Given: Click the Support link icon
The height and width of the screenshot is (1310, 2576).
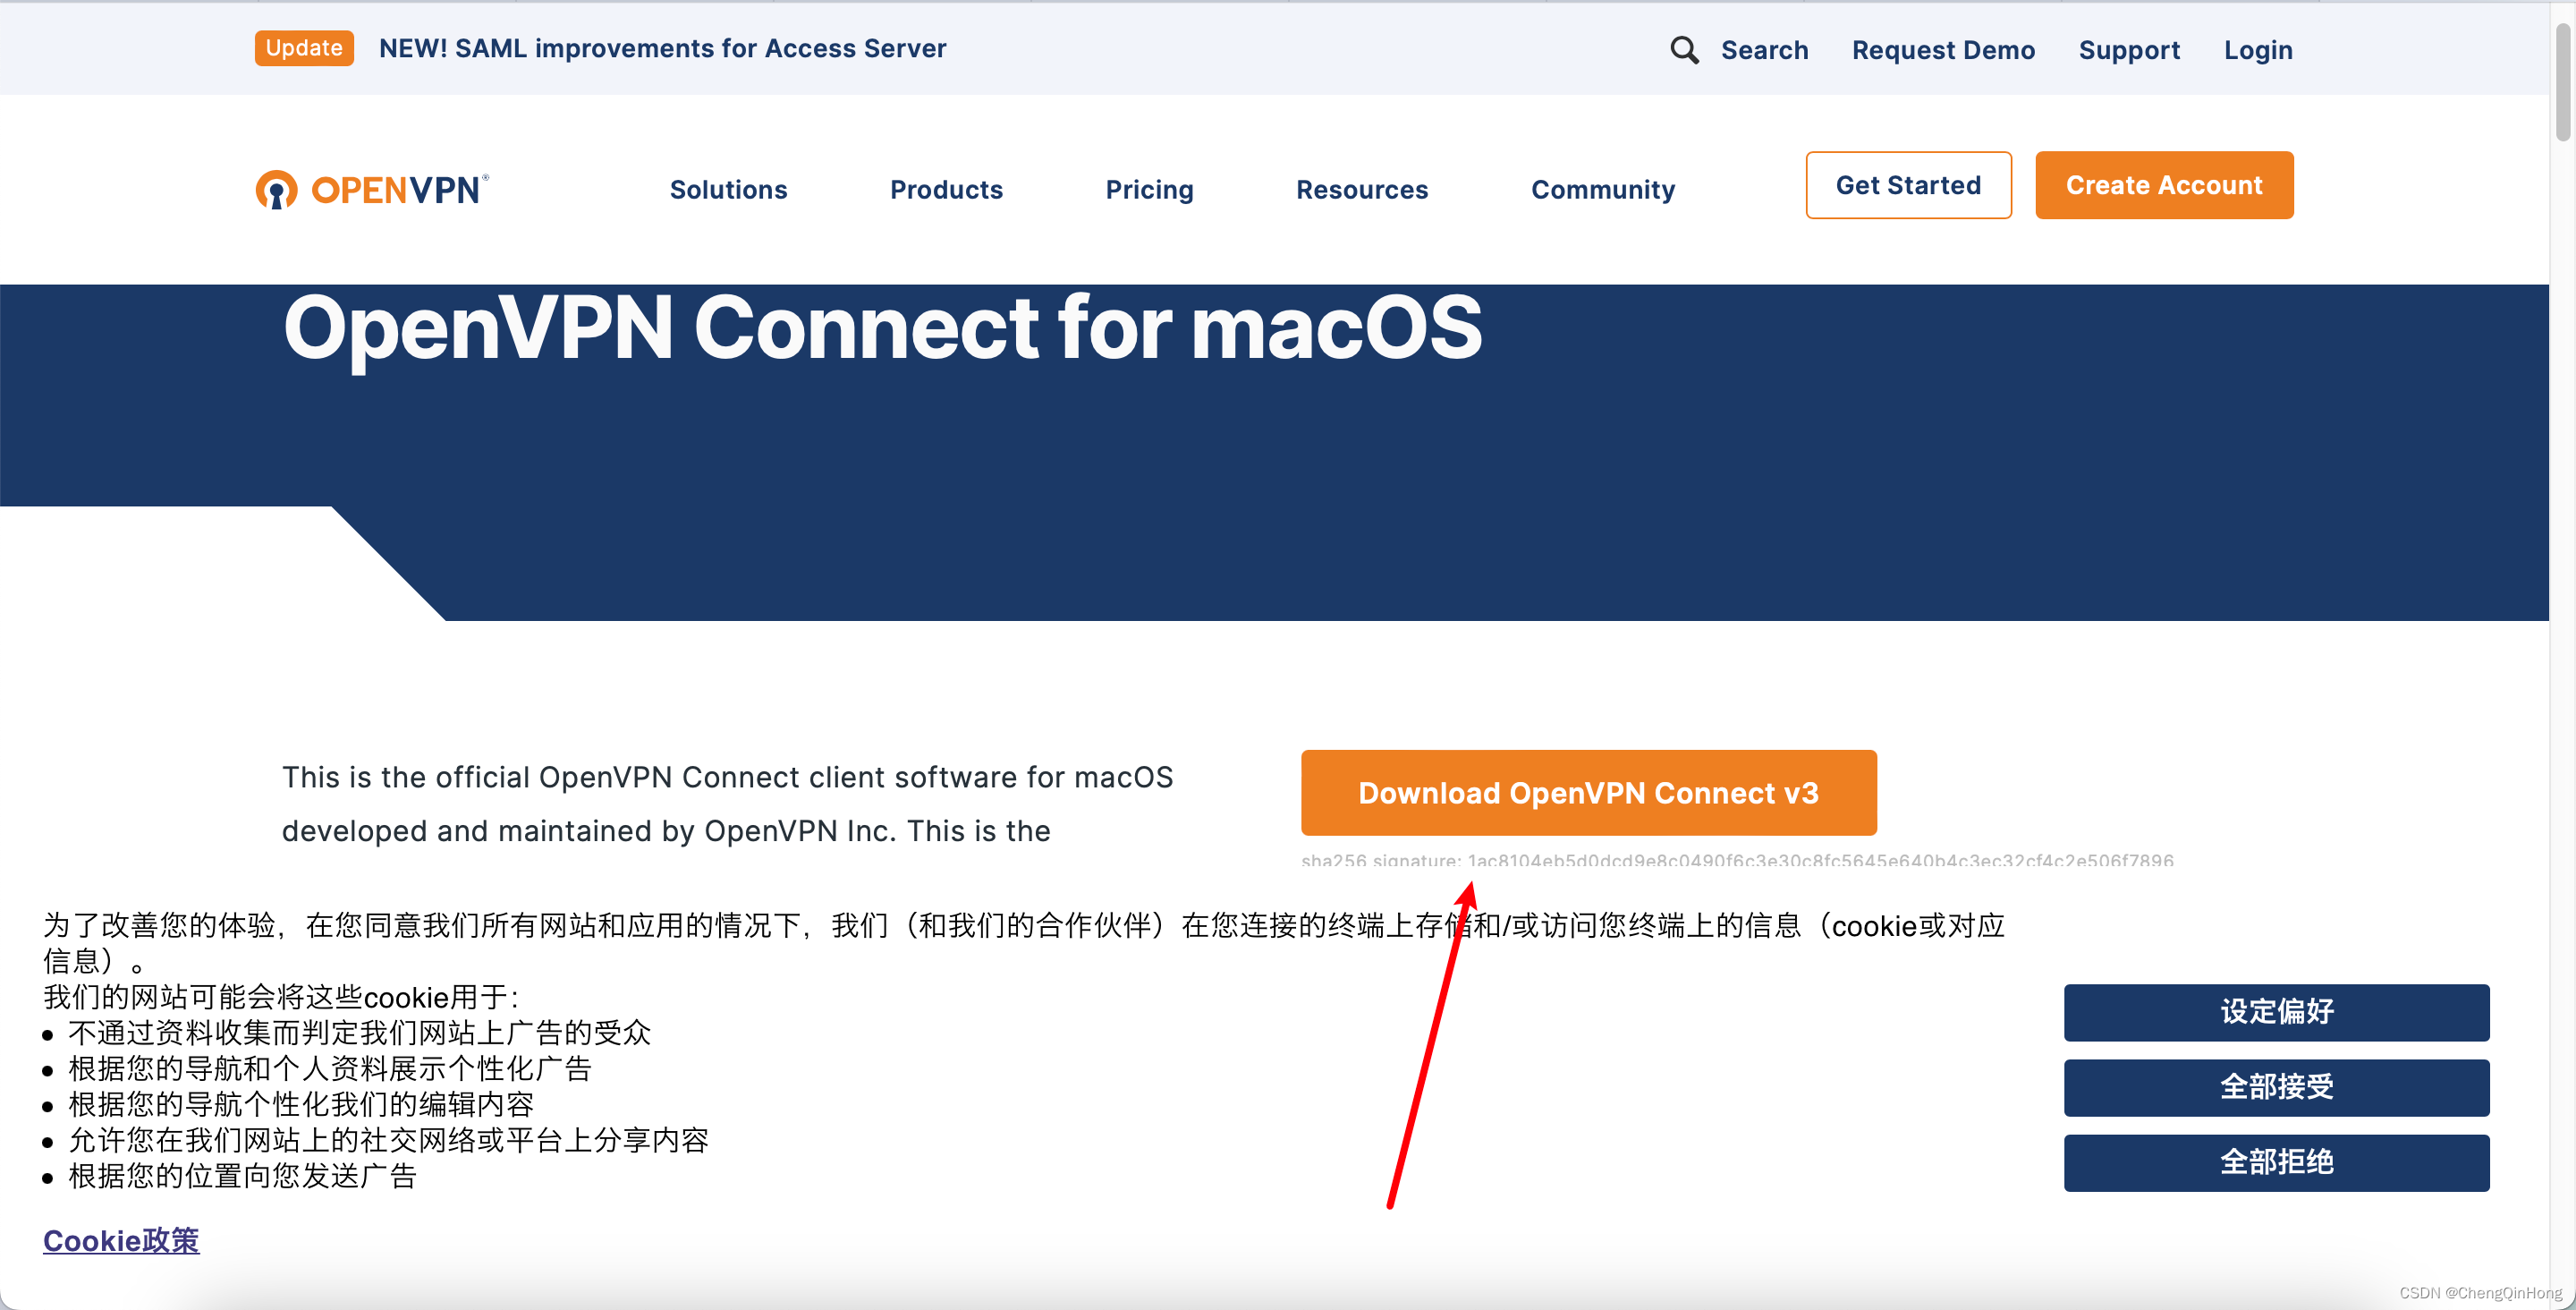Looking at the screenshot, I should click(2129, 47).
